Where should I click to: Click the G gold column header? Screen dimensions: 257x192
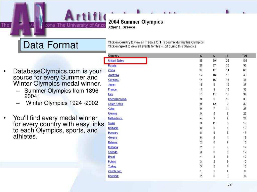coord(201,56)
